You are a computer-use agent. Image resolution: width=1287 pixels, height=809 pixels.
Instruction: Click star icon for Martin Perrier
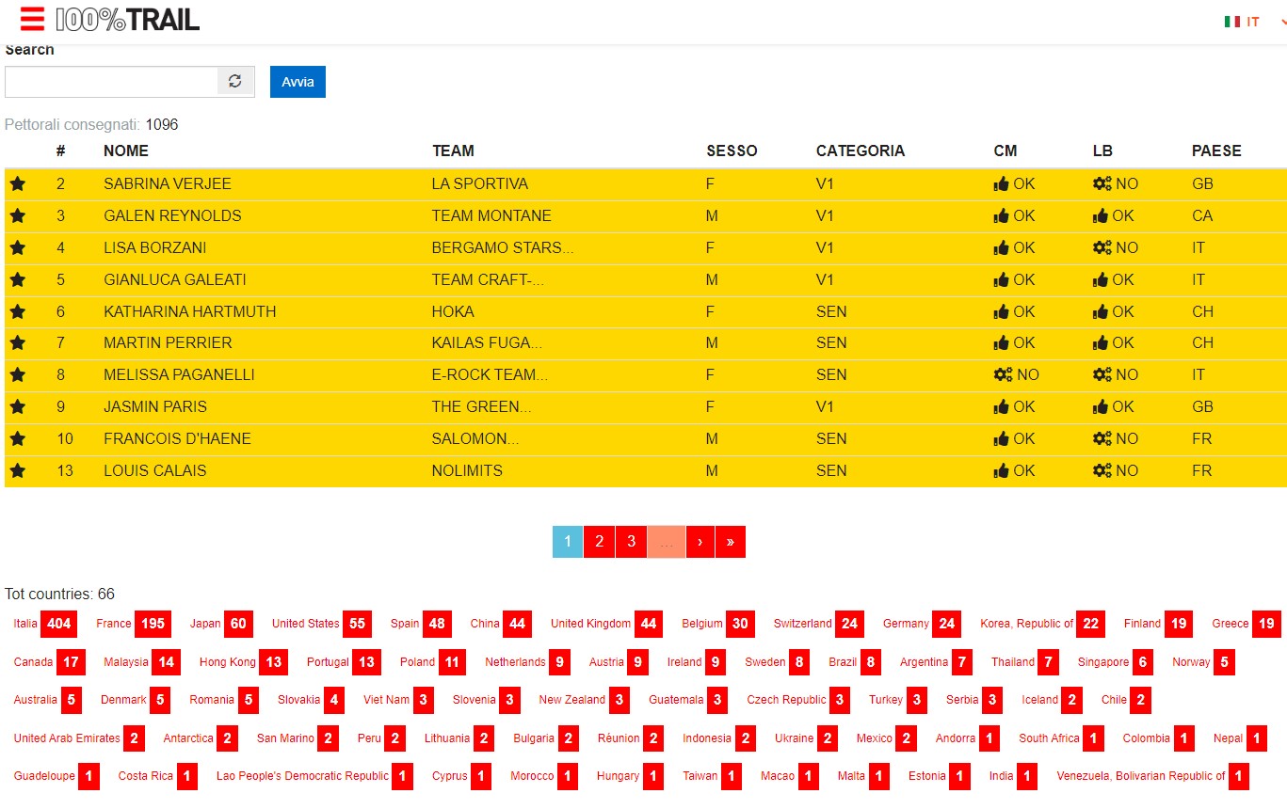coord(17,342)
